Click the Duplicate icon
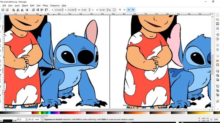 click(218, 86)
